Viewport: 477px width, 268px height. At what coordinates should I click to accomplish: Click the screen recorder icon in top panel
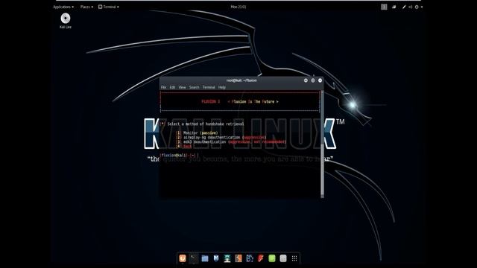pyautogui.click(x=394, y=7)
